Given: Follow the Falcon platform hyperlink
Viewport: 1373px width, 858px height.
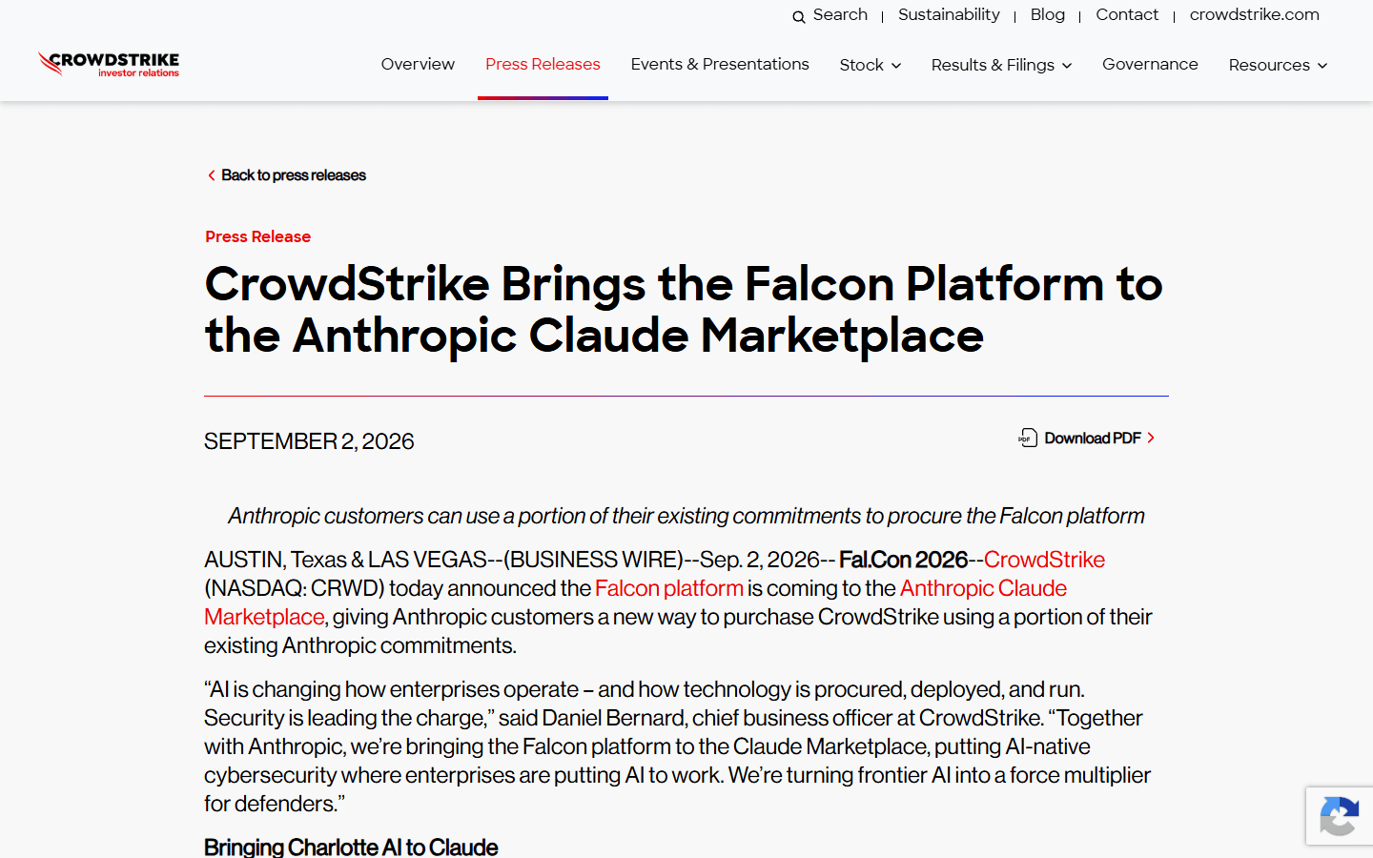Looking at the screenshot, I should click(668, 588).
